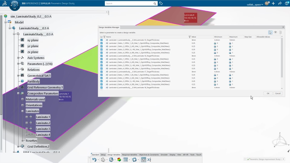The height and width of the screenshot is (163, 290).
Task: Open the help icon in top bar
Action: [x=287, y=3]
